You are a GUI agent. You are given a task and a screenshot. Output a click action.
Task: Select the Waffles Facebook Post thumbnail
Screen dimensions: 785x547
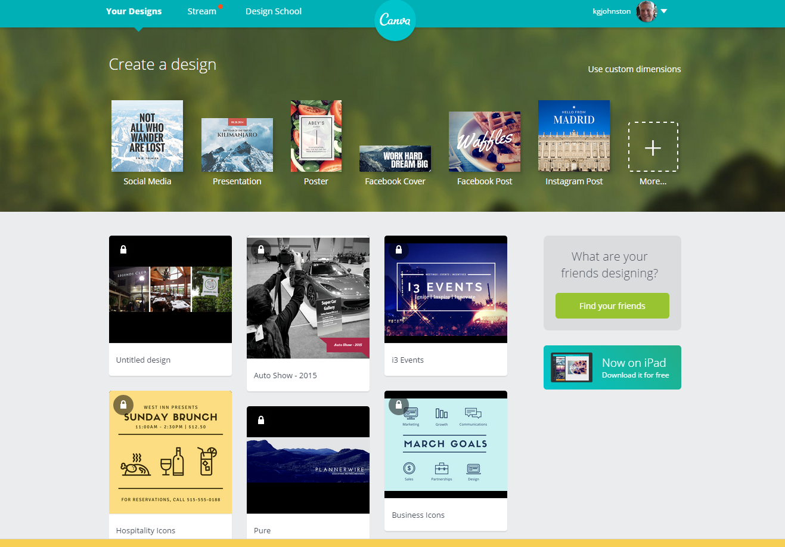[485, 142]
